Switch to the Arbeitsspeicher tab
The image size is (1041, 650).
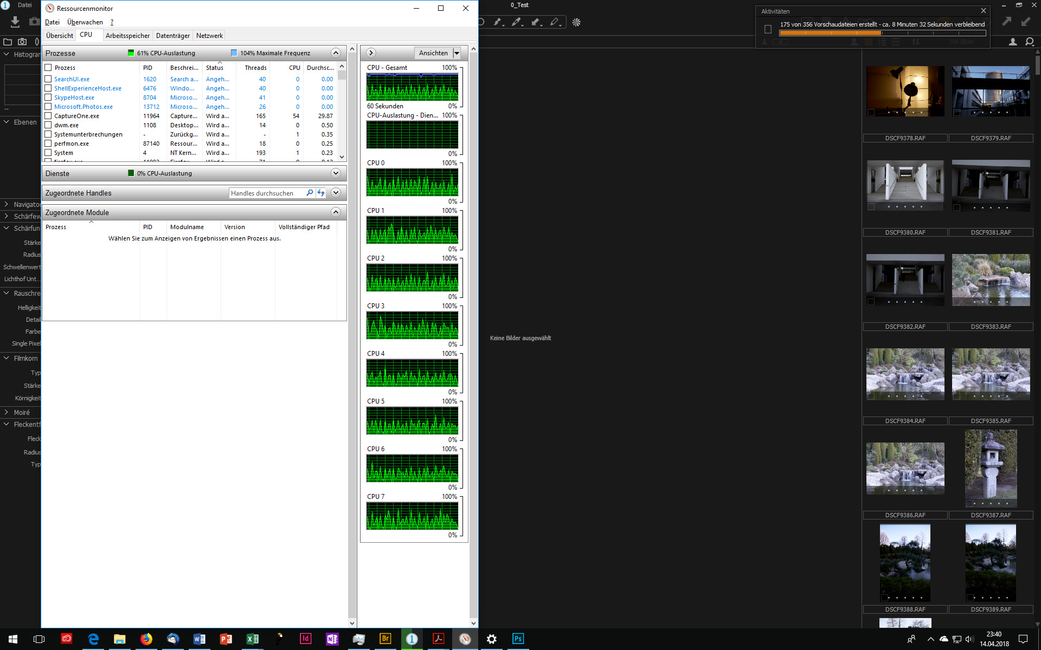(x=127, y=36)
